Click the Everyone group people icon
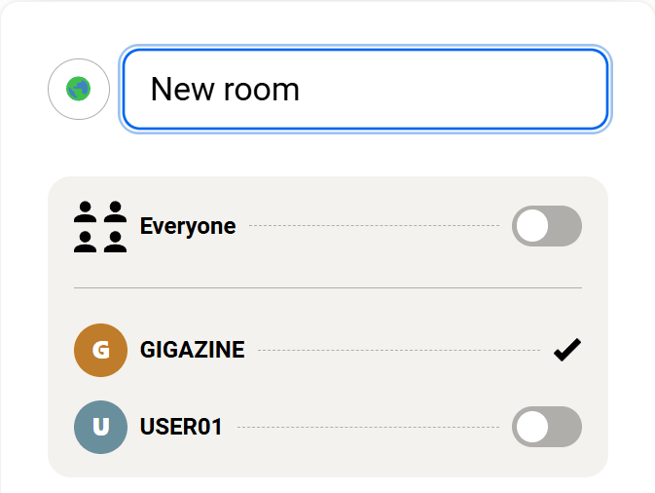Viewport: 655px width, 493px height. click(100, 226)
